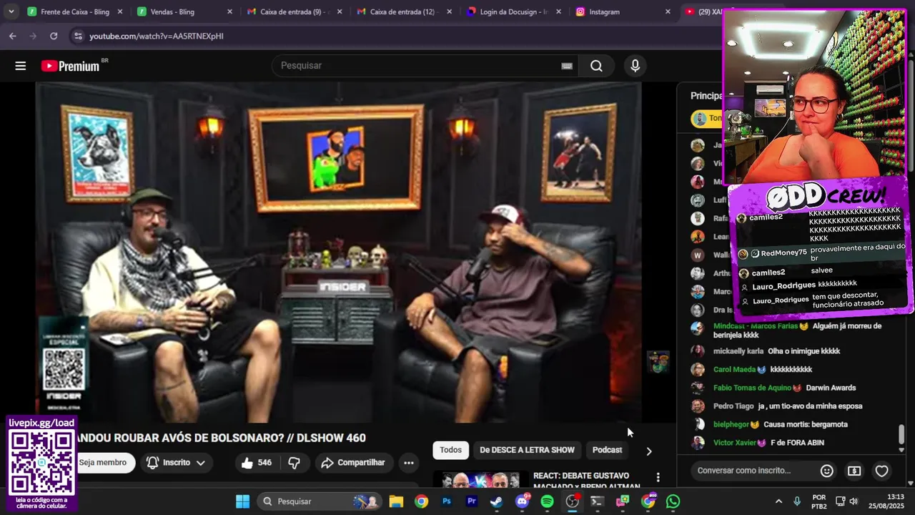
Task: Dislike the video with thumbs down
Action: click(x=294, y=463)
